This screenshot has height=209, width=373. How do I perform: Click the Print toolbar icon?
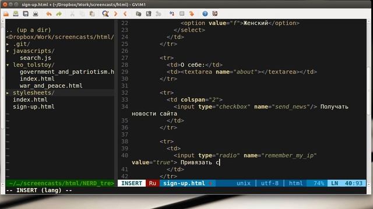pyautogui.click(x=36, y=14)
